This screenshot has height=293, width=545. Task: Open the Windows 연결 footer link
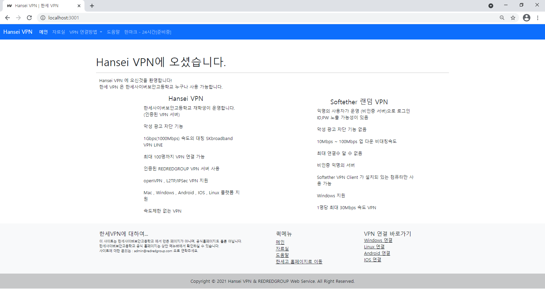click(x=378, y=240)
